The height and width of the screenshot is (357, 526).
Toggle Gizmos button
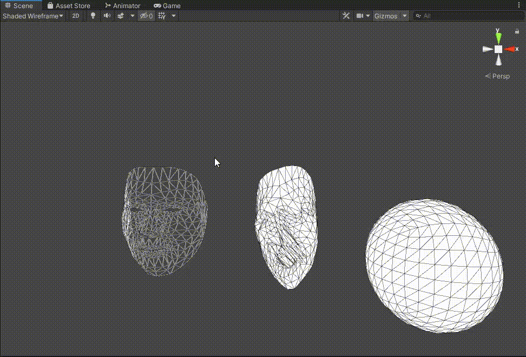click(x=386, y=16)
